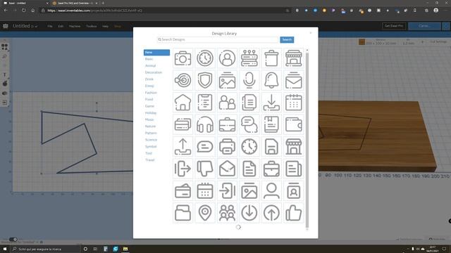Select the wallet icon design
The width and height of the screenshot is (451, 253).
(293, 124)
